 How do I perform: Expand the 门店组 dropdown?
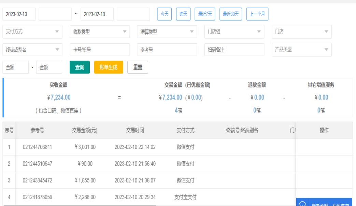[x=234, y=32]
